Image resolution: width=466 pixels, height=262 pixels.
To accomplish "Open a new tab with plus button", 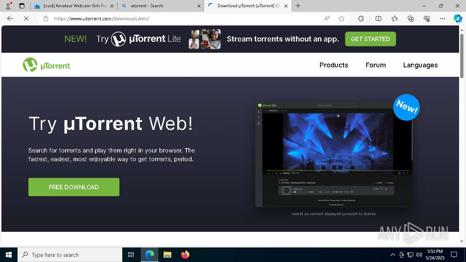I will coord(298,6).
